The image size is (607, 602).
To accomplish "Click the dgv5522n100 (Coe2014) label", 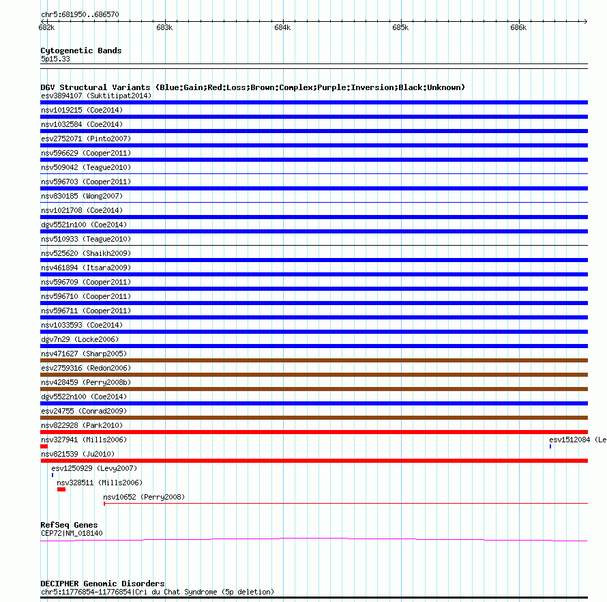I will 84,397.
